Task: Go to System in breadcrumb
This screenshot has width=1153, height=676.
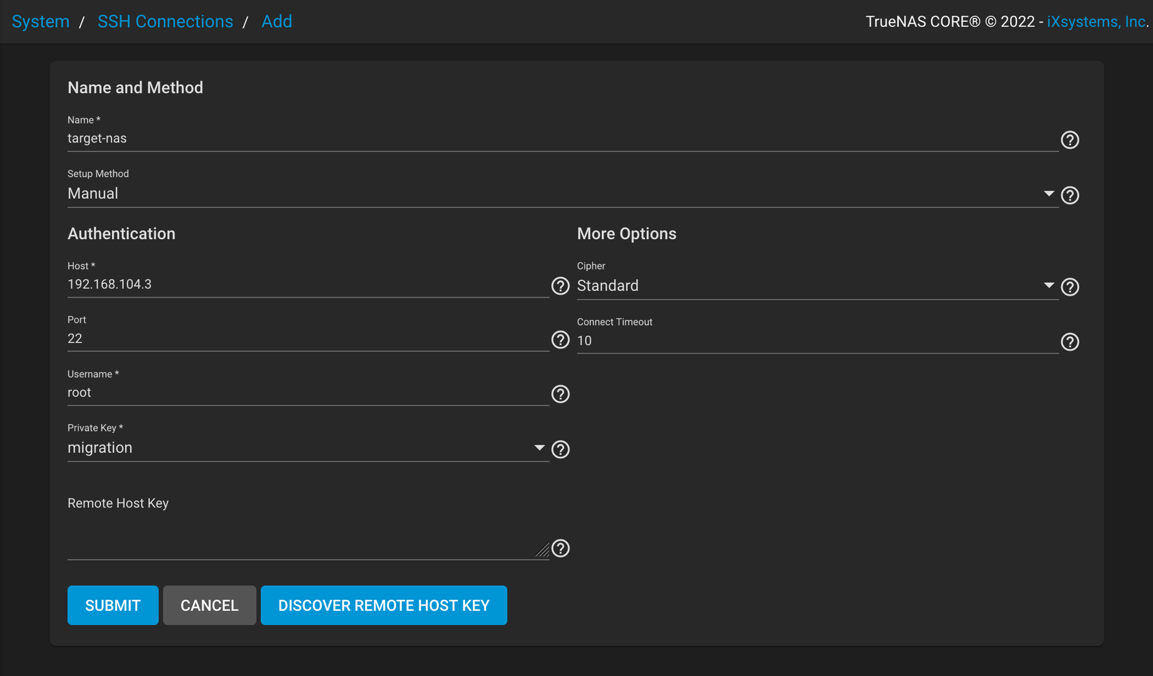Action: (x=40, y=21)
